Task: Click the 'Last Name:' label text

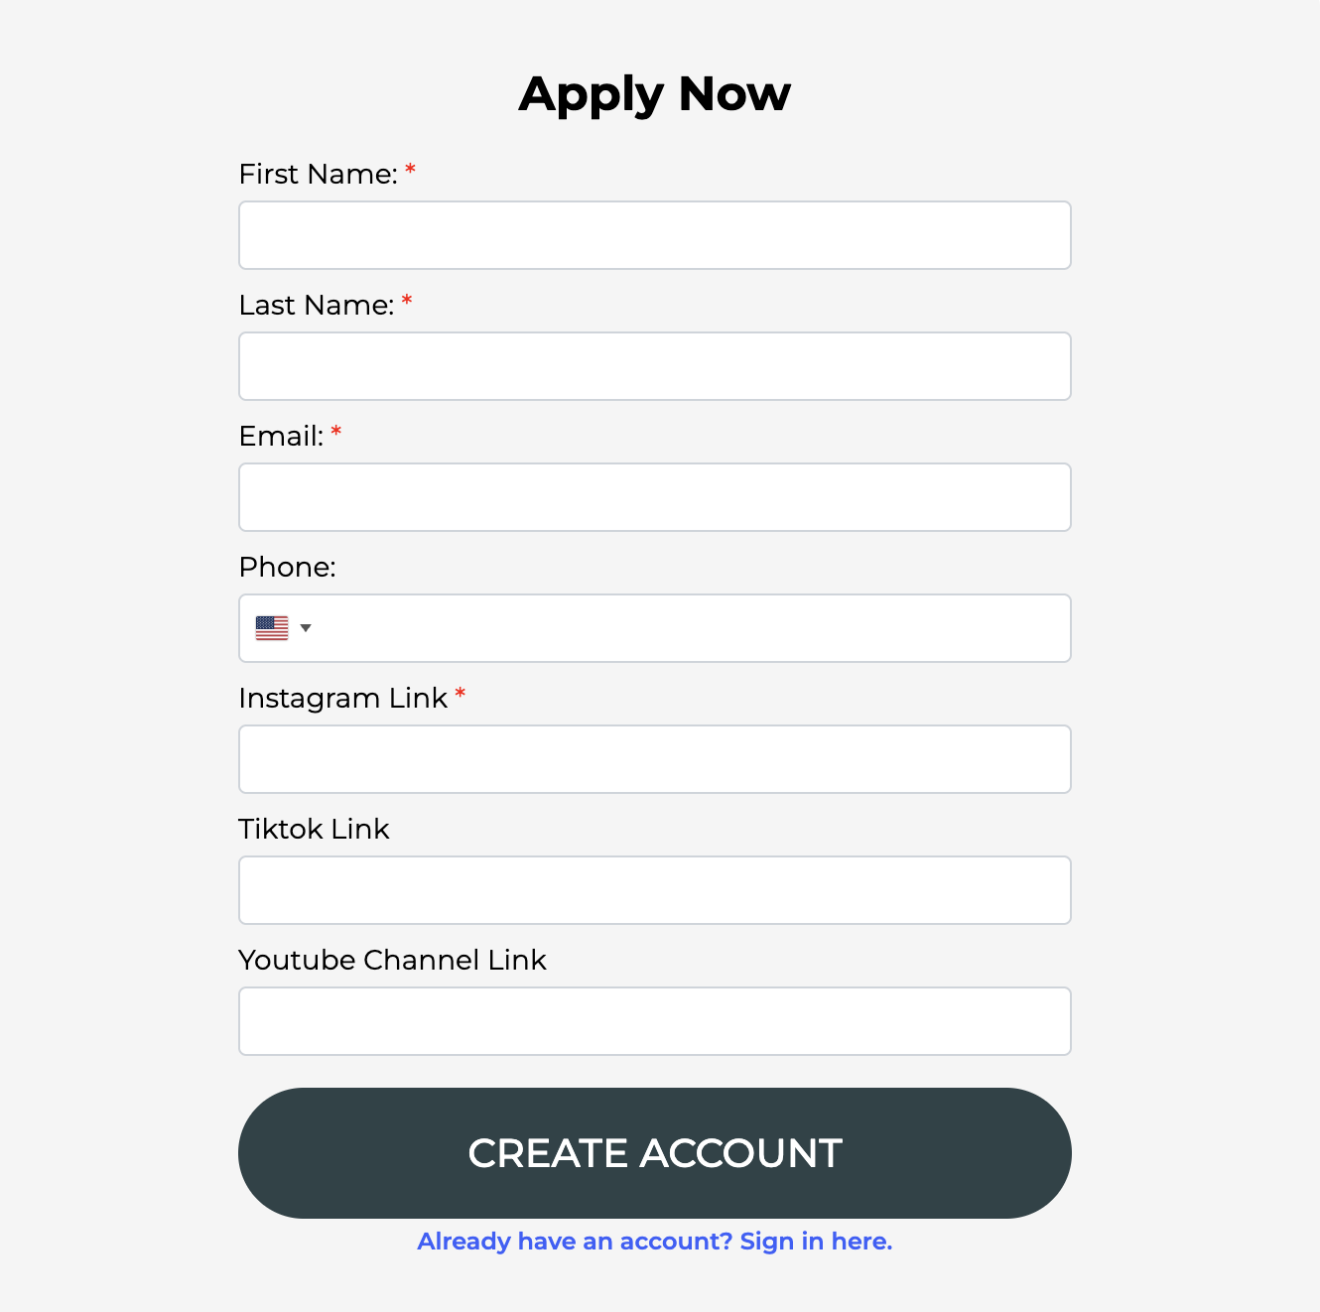Action: (316, 306)
